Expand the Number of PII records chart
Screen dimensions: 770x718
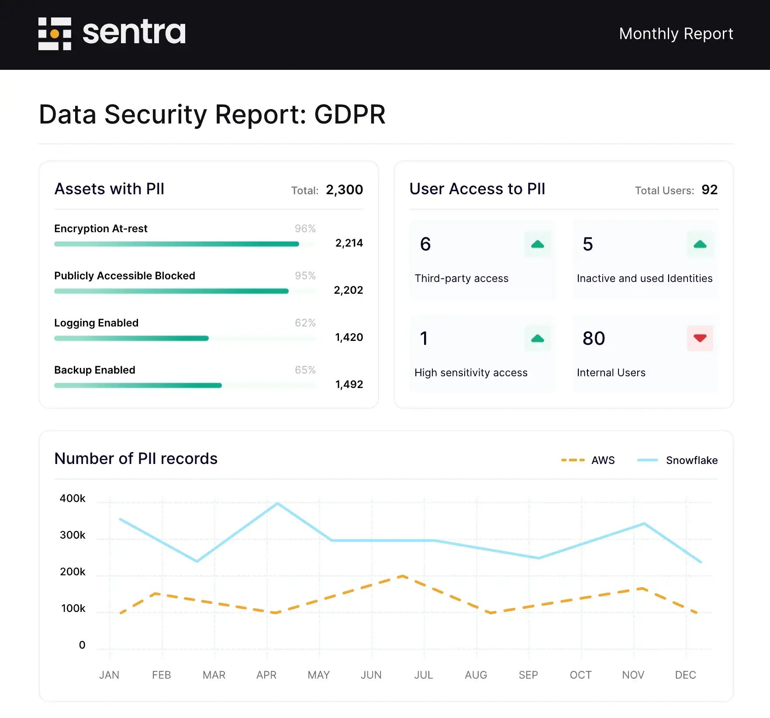click(x=135, y=459)
